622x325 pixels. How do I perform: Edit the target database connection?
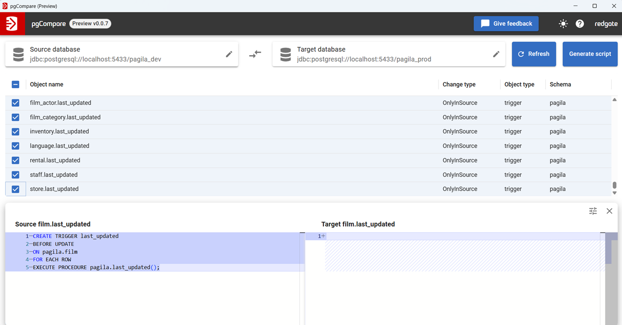[496, 54]
